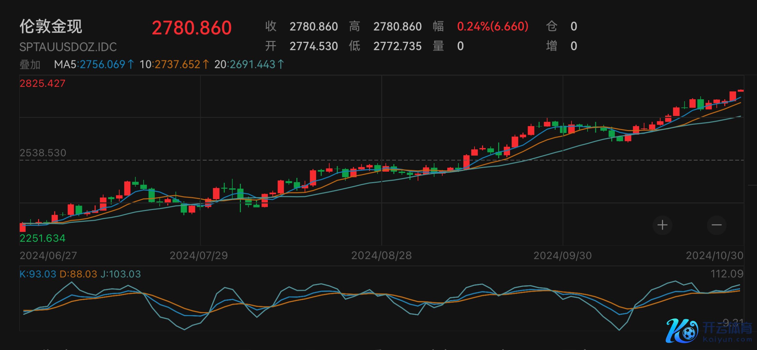The image size is (757, 350).
Task: Click the chart top price 2825.427
Action: (42, 84)
